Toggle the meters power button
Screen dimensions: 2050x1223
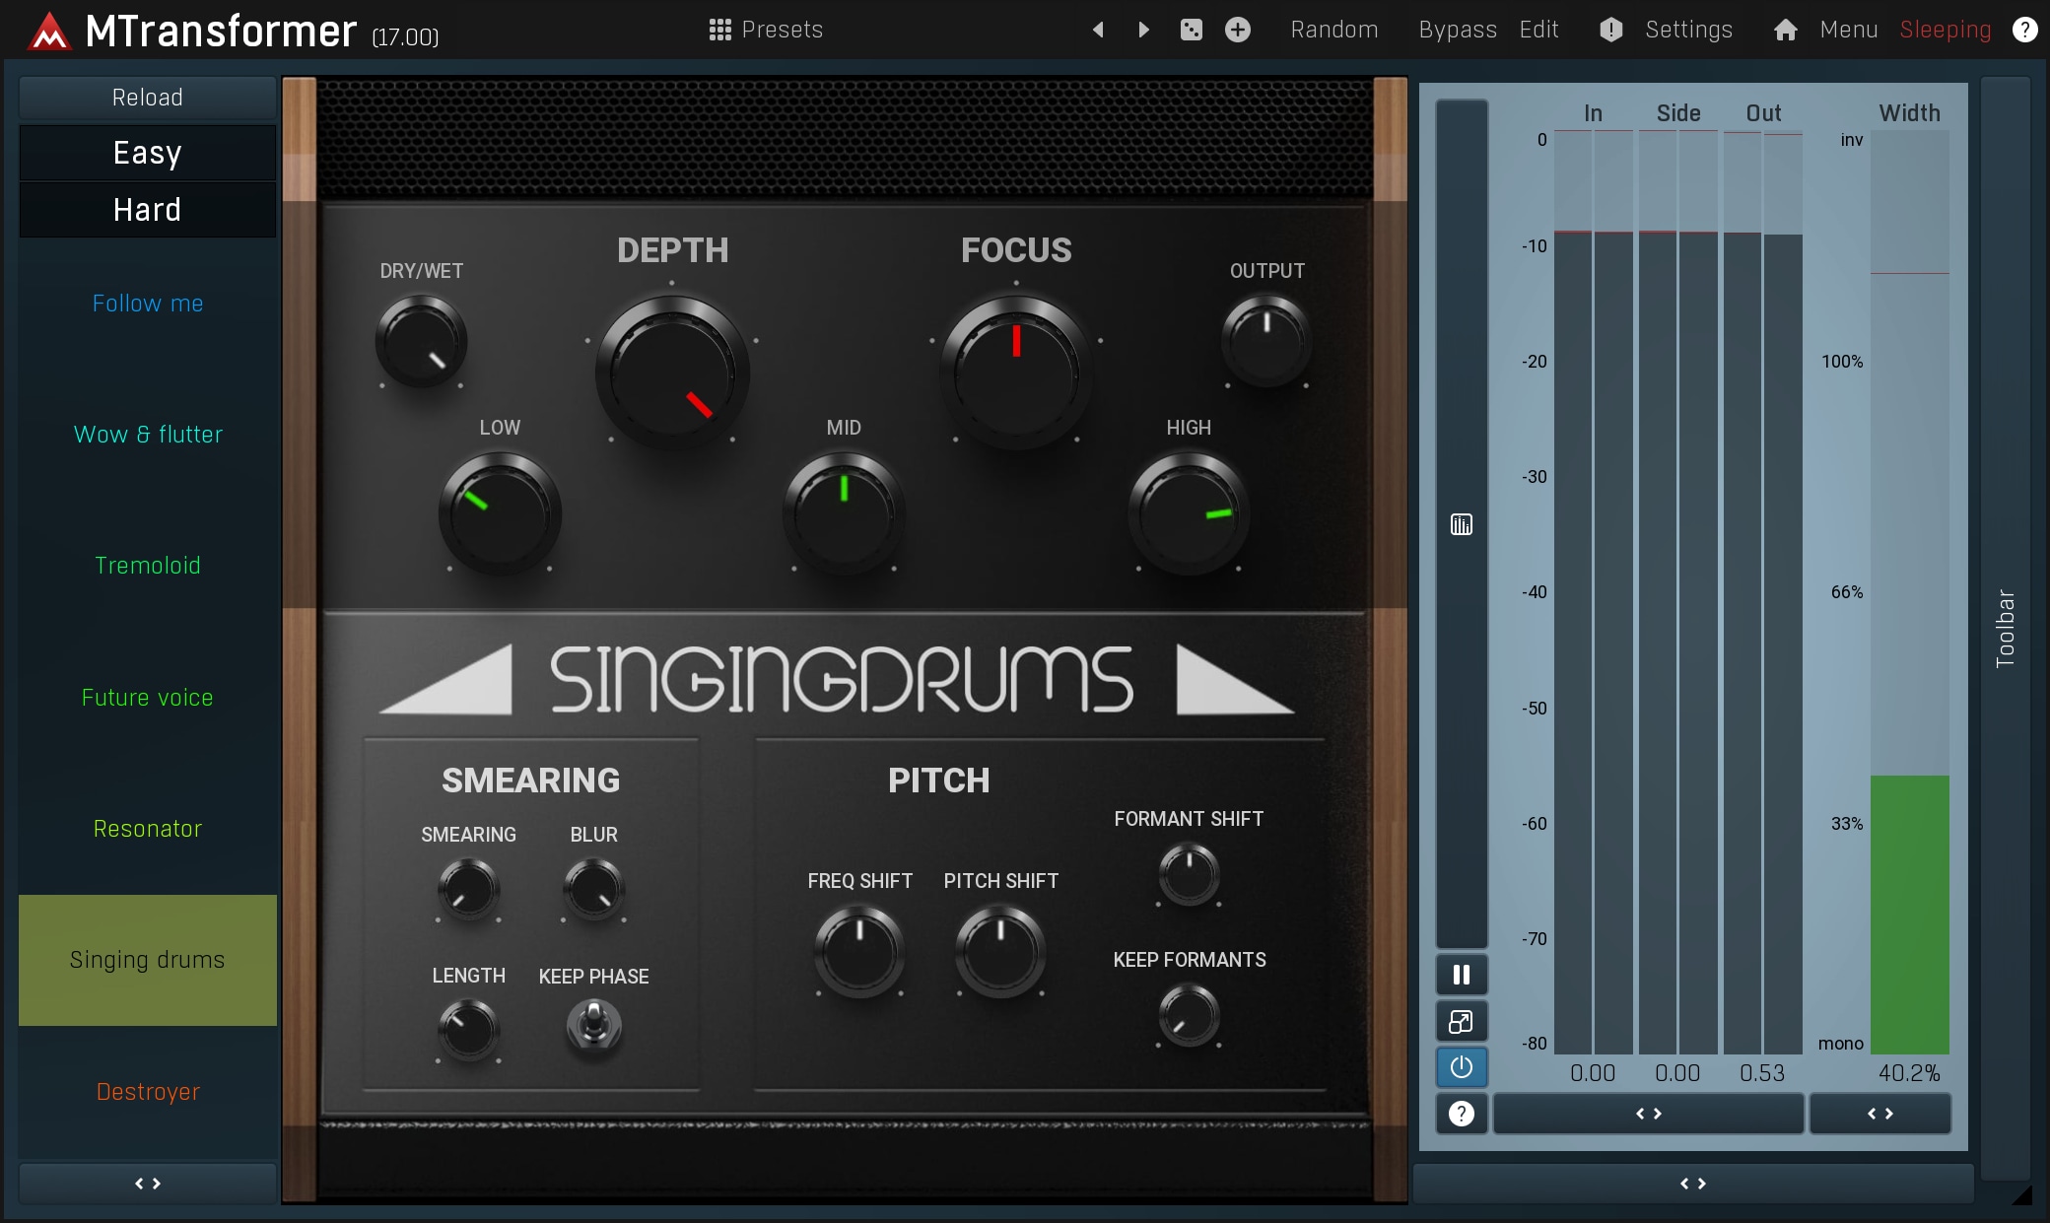tap(1462, 1067)
